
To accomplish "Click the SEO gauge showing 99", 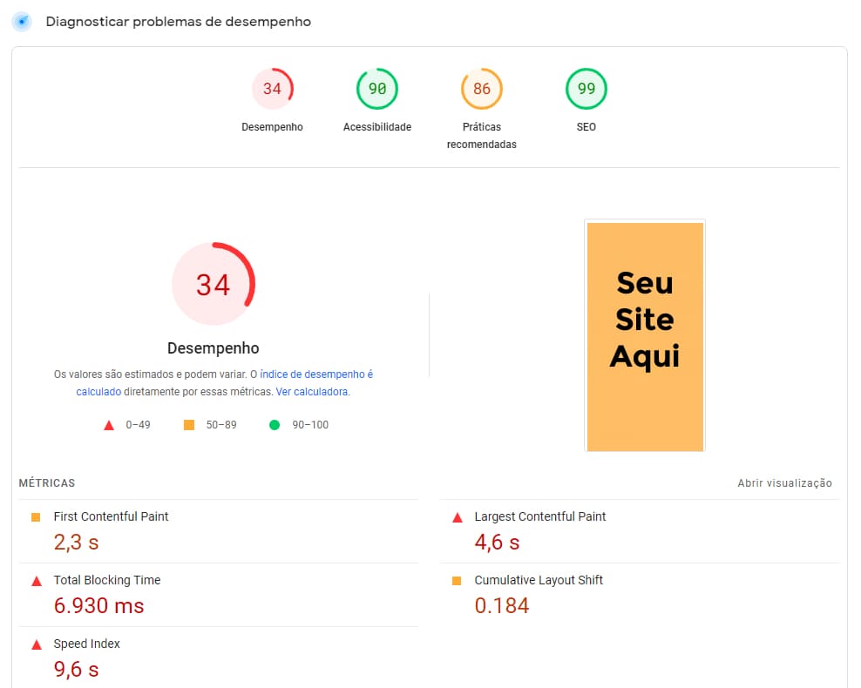I will click(586, 88).
